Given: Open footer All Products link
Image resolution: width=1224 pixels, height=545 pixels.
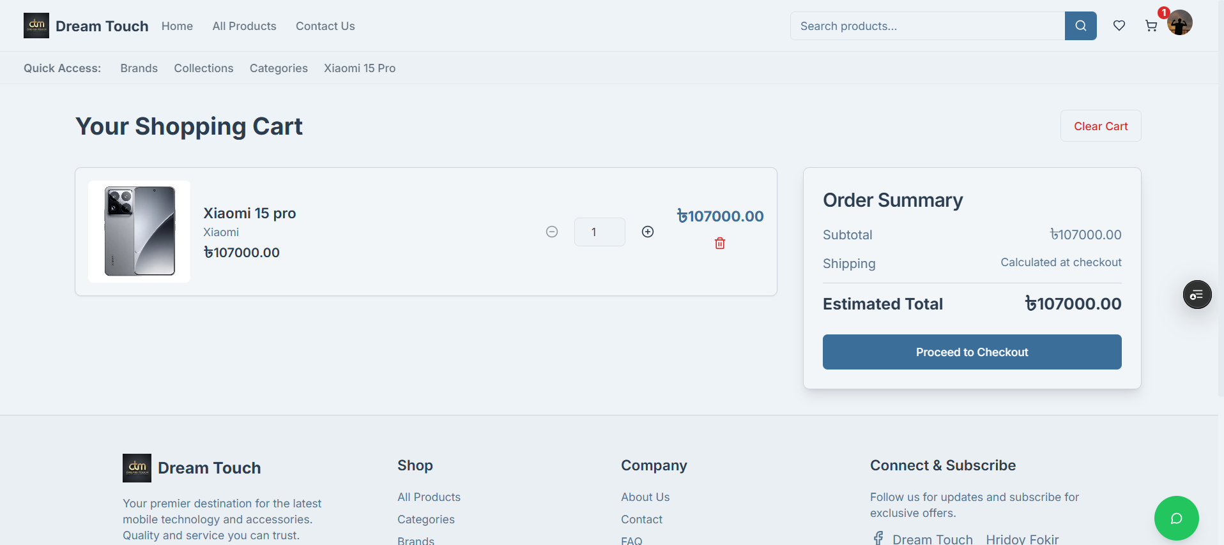Looking at the screenshot, I should coord(429,497).
